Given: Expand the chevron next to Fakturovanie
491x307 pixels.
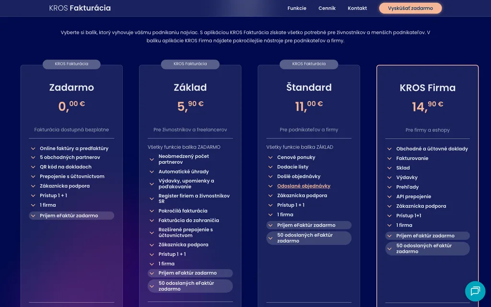Looking at the screenshot, I should click(x=389, y=158).
